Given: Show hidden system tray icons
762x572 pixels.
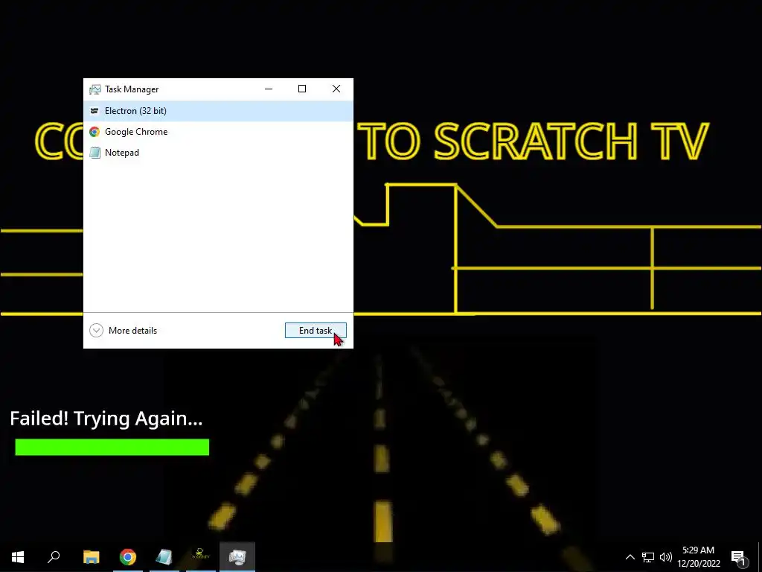Looking at the screenshot, I should point(630,557).
